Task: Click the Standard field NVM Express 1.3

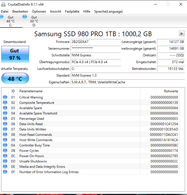Action: pos(128,75)
